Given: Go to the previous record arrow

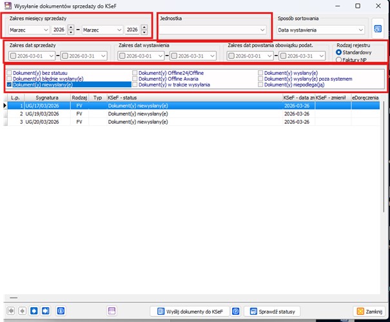Looking at the screenshot, I should tap(23, 311).
